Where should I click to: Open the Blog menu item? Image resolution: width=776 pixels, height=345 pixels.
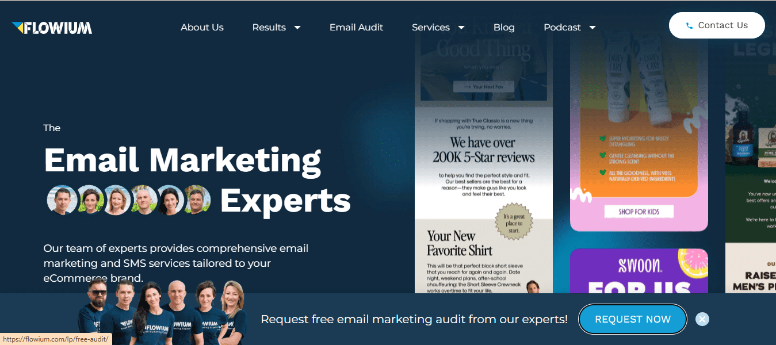click(504, 28)
